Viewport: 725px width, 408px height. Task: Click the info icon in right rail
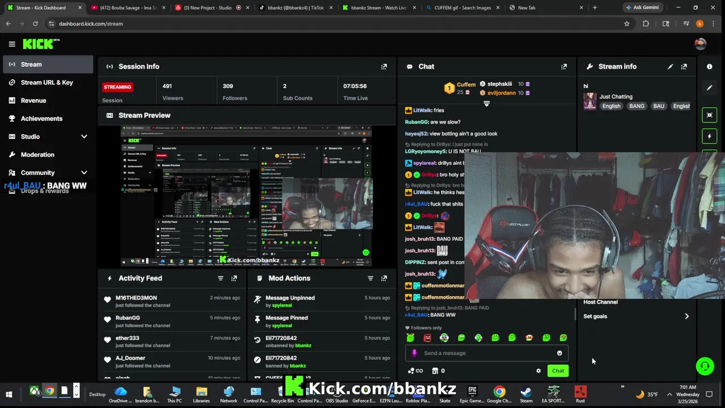tap(709, 66)
